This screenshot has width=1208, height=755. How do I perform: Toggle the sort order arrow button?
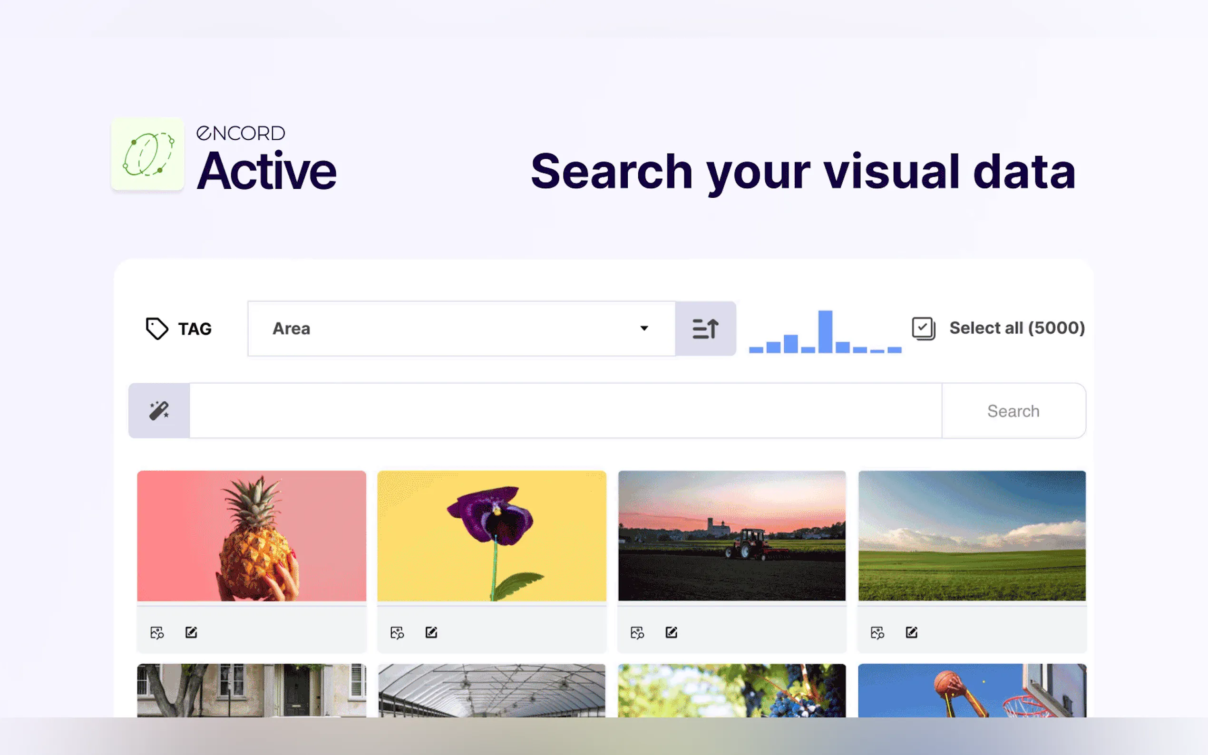[x=705, y=329]
